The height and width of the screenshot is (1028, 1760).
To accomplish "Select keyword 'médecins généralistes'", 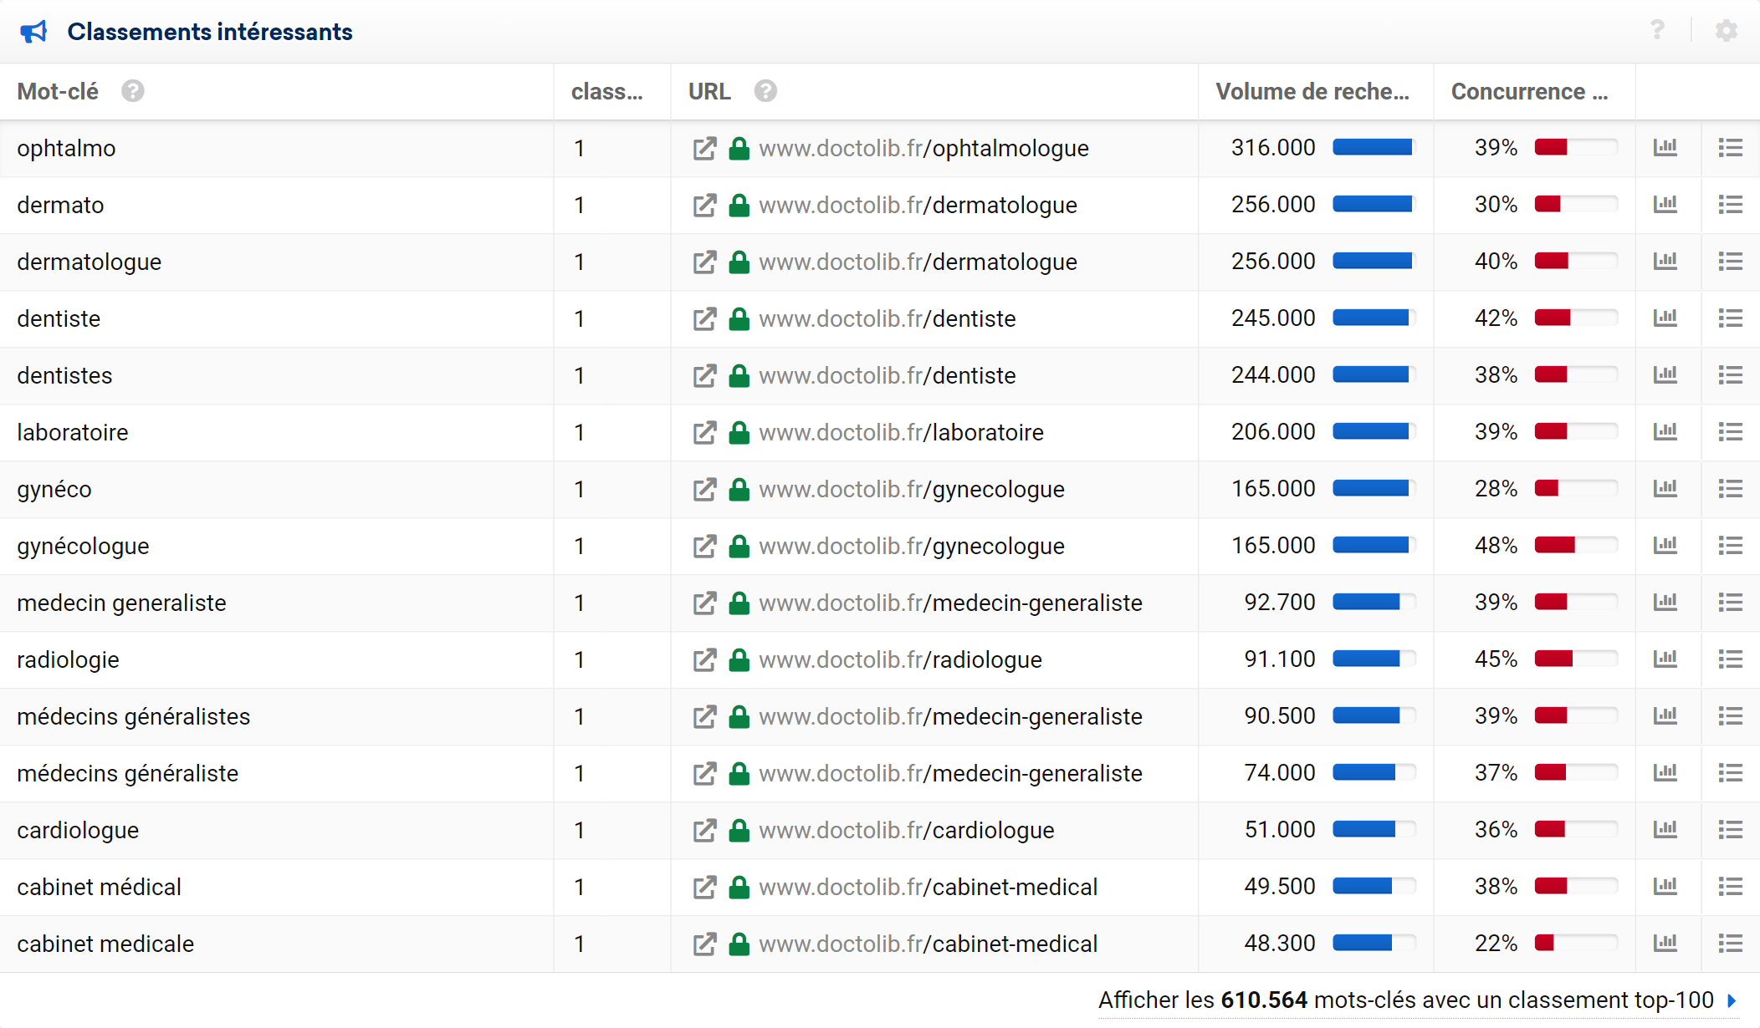I will pos(133,717).
